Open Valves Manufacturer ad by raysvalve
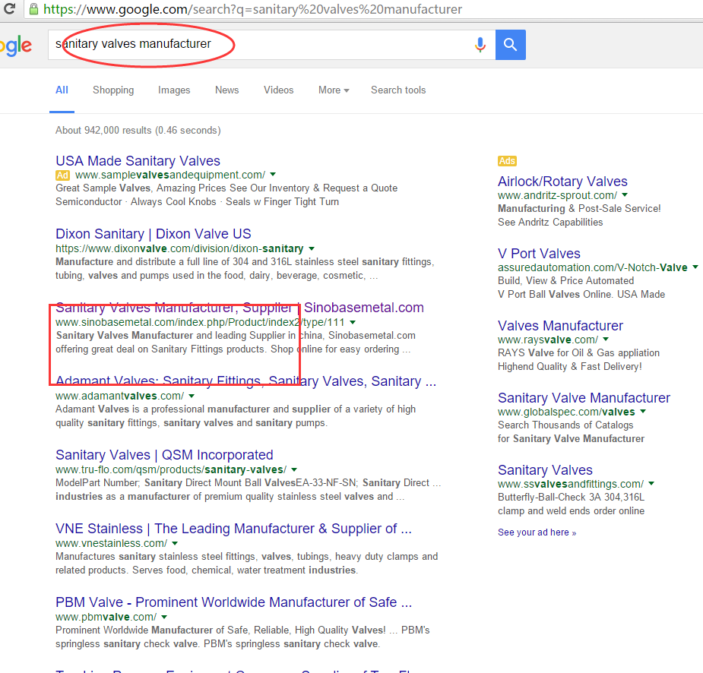 [560, 325]
